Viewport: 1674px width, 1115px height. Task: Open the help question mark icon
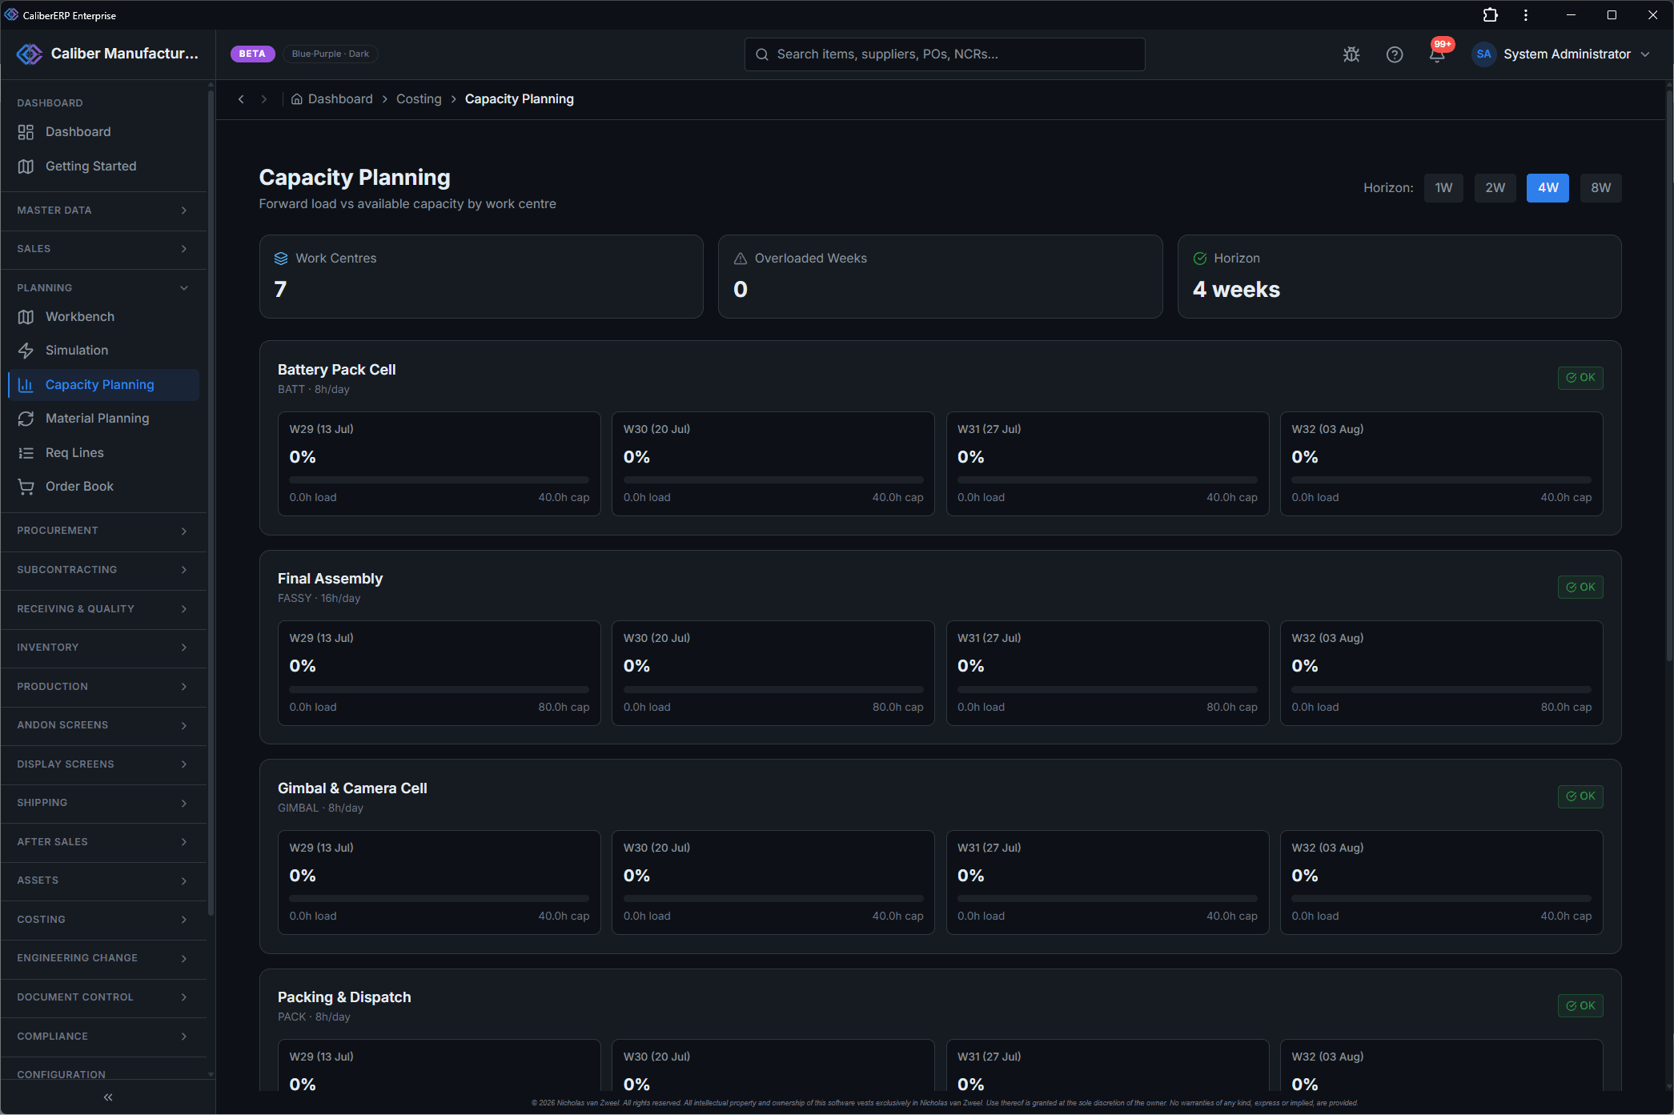(1395, 54)
